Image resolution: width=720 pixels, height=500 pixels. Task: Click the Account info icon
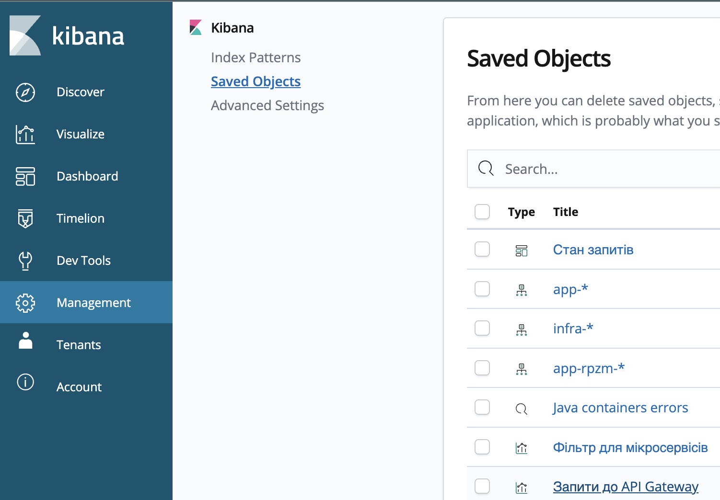coord(25,382)
